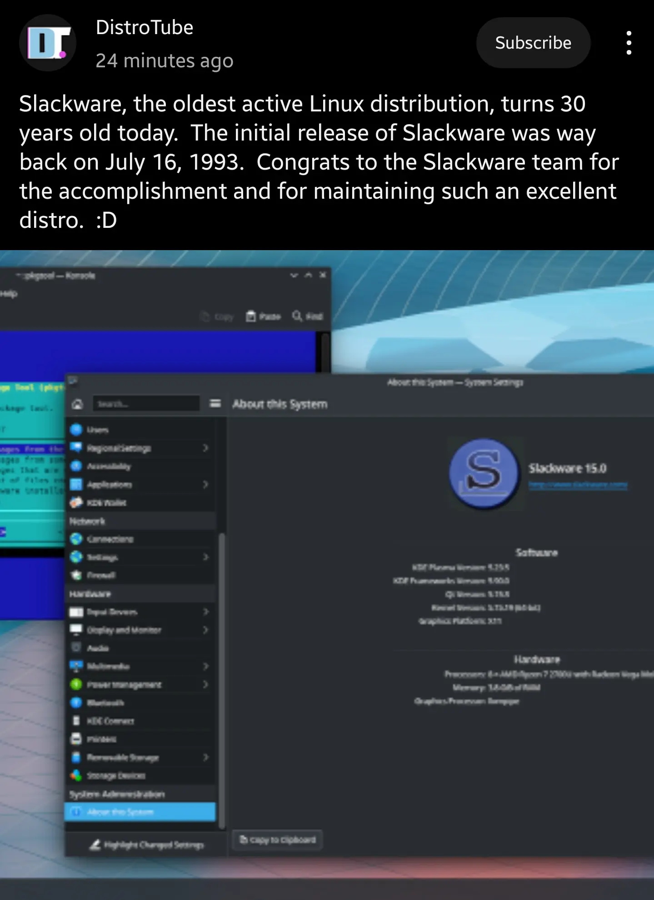654x900 pixels.
Task: Focus the System Settings search field
Action: pos(146,403)
